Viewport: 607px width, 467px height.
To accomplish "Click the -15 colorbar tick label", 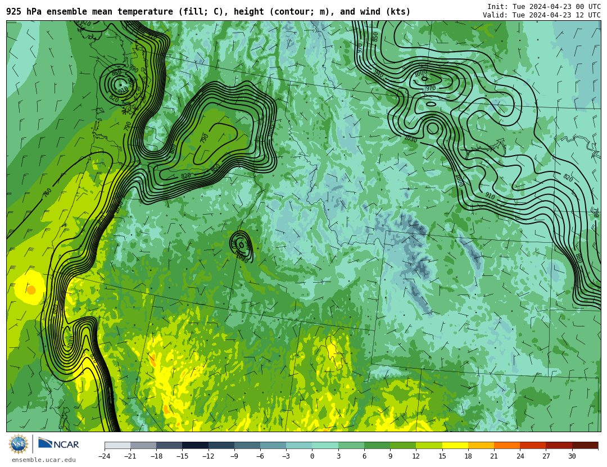I will click(x=182, y=456).
